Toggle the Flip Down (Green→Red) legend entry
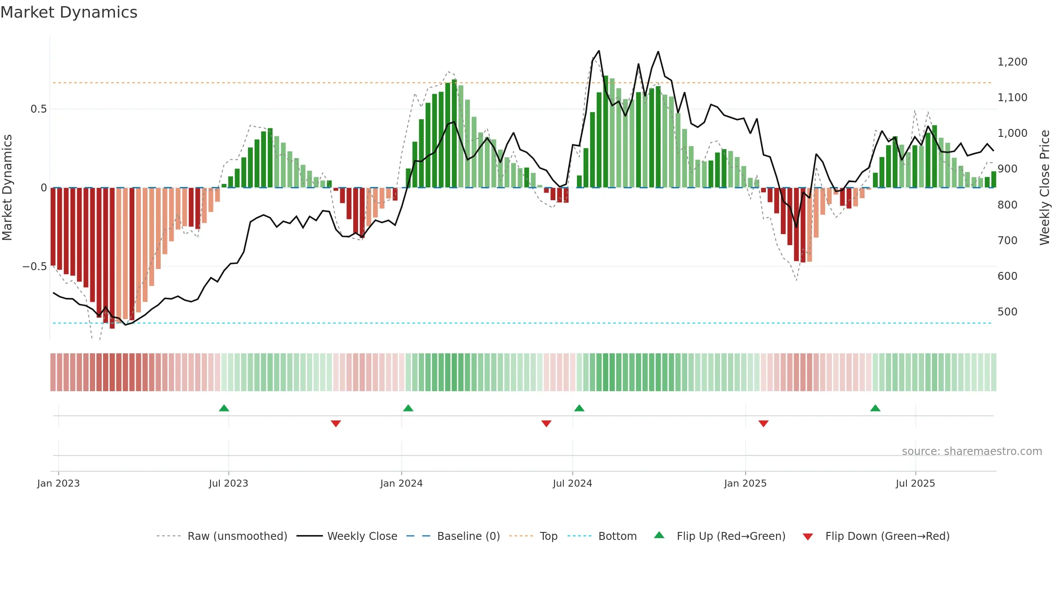Image resolution: width=1057 pixels, height=594 pixels. point(876,536)
